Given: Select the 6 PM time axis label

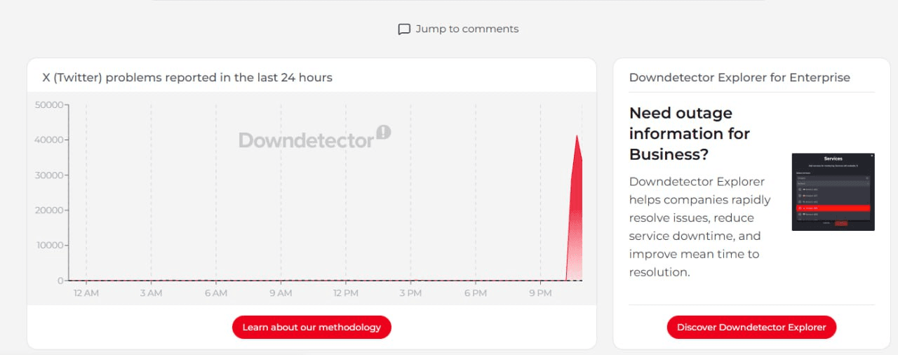Looking at the screenshot, I should (x=476, y=293).
